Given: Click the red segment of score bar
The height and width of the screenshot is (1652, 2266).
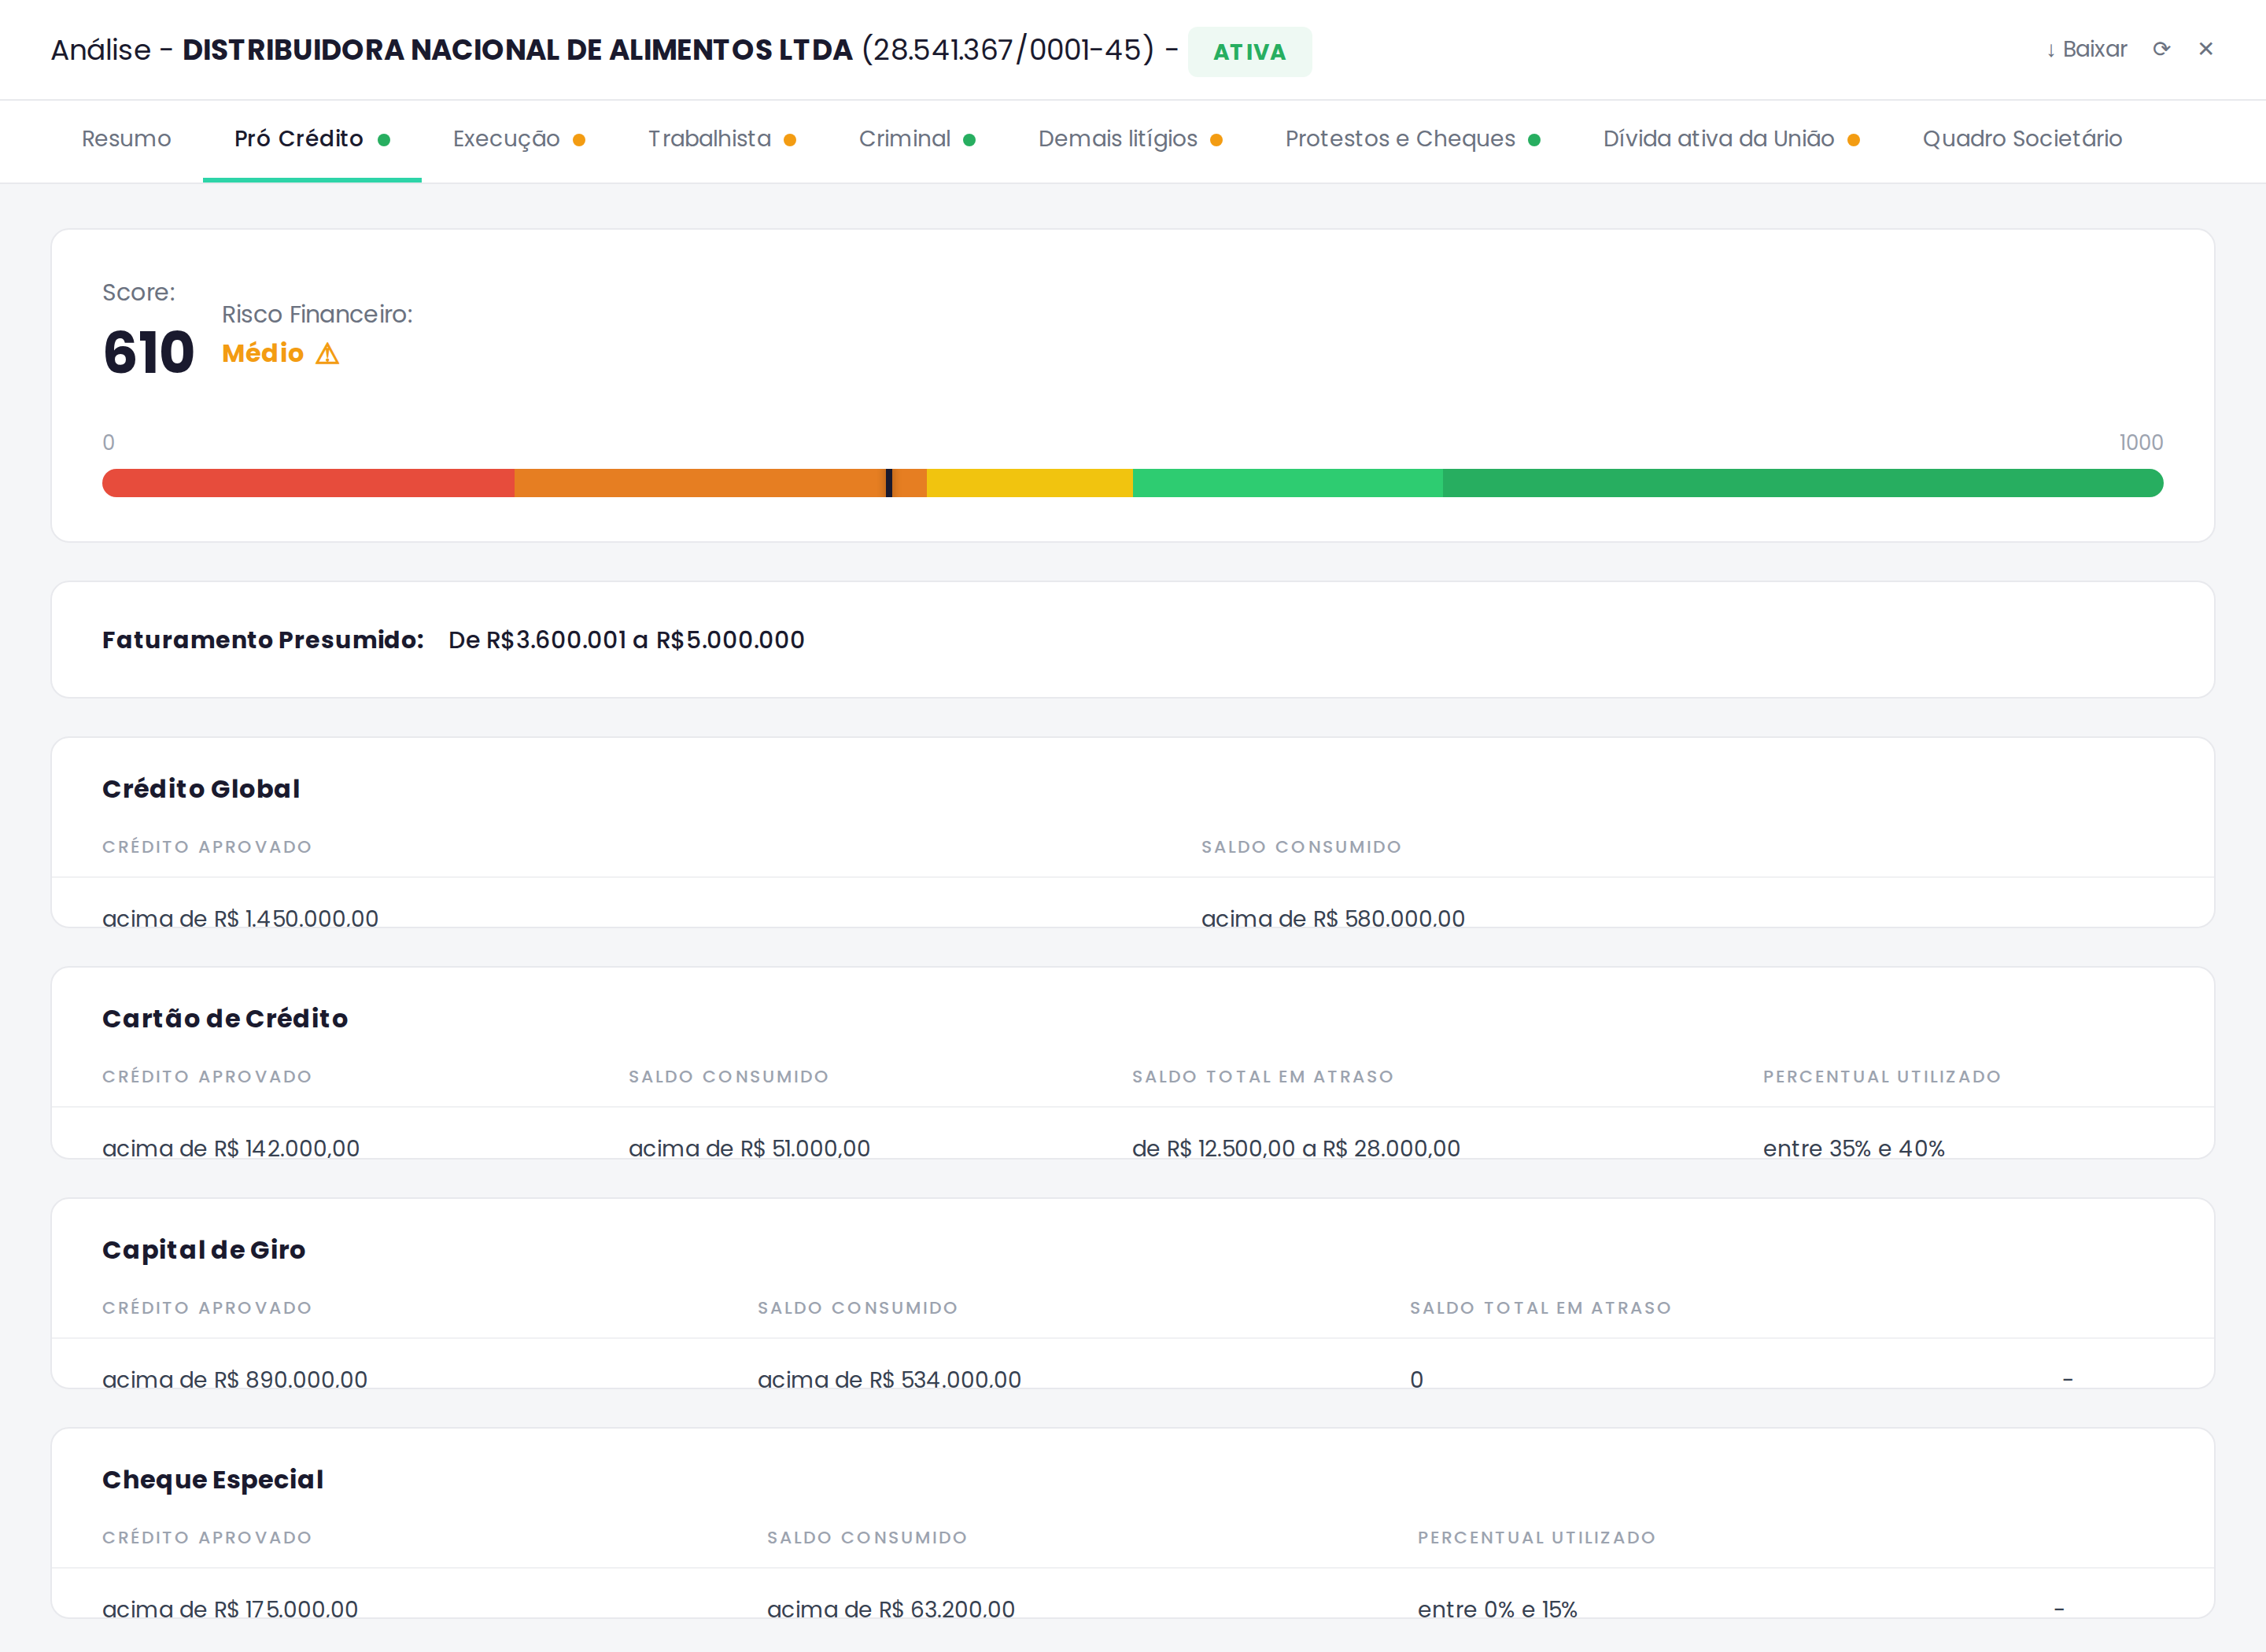Looking at the screenshot, I should 308,483.
